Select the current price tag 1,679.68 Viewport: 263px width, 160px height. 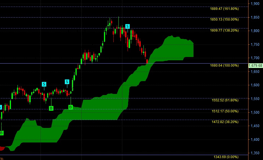coord(255,65)
